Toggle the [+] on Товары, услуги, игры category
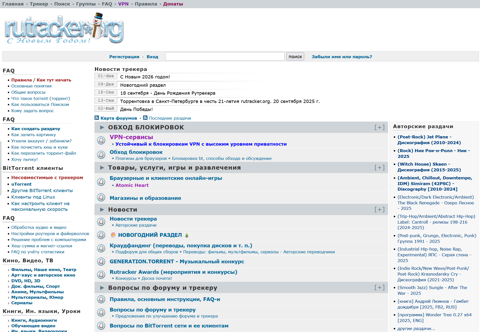 379,168
